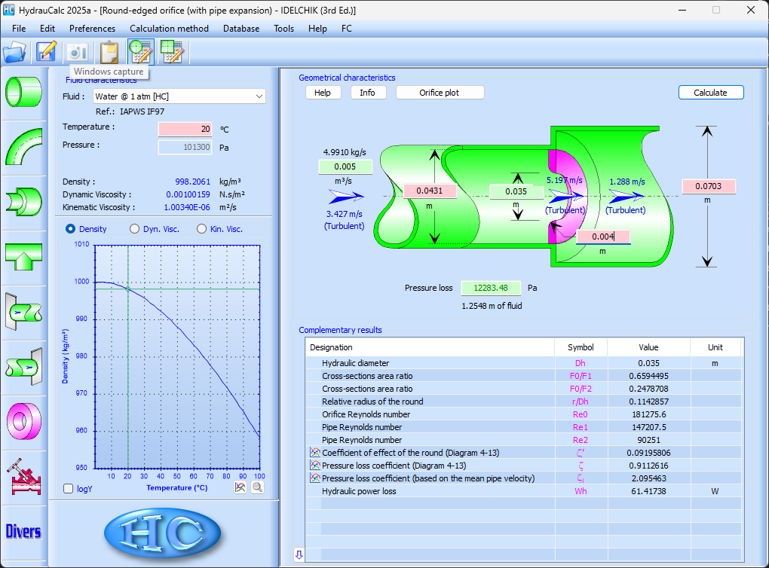Click the Orifice plot button
Image resolution: width=769 pixels, height=568 pixels.
pos(440,93)
